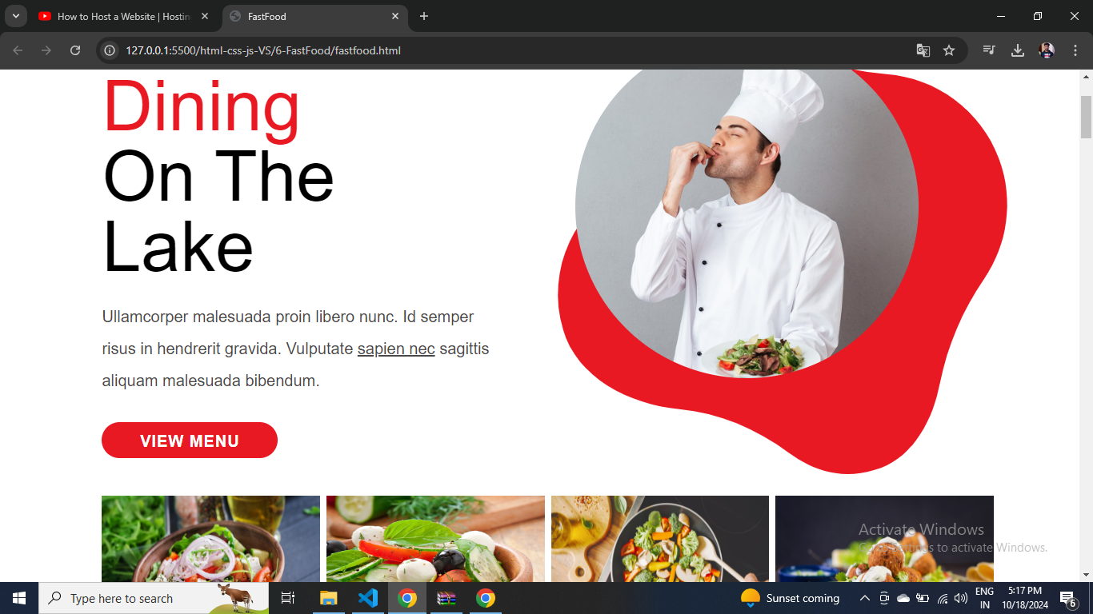Click the ENG IN language indicator
This screenshot has height=614, width=1093.
point(984,598)
